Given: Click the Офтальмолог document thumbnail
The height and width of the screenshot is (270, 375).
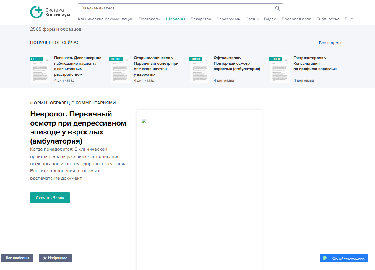Looking at the screenshot, I should point(200,69).
